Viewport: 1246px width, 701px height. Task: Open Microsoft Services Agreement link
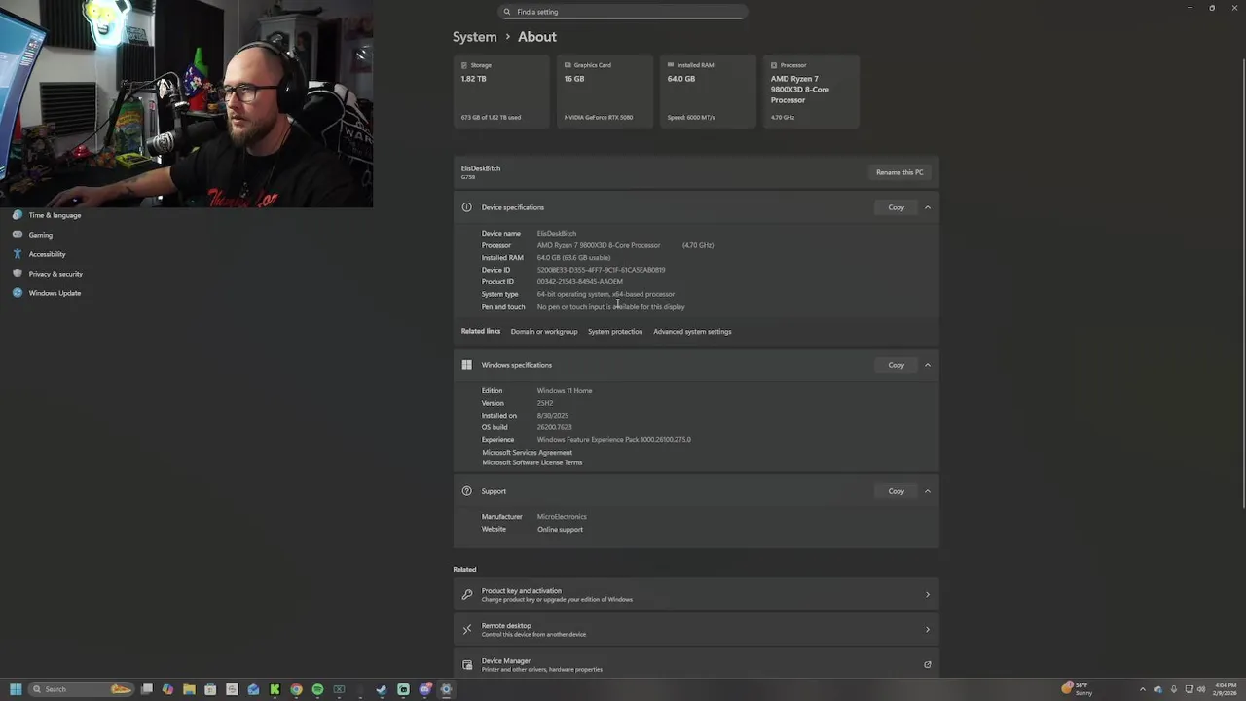point(527,453)
